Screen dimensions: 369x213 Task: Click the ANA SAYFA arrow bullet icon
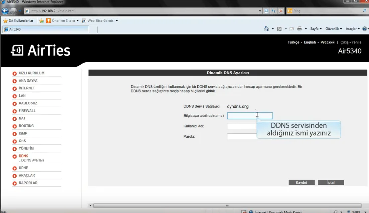click(15, 81)
